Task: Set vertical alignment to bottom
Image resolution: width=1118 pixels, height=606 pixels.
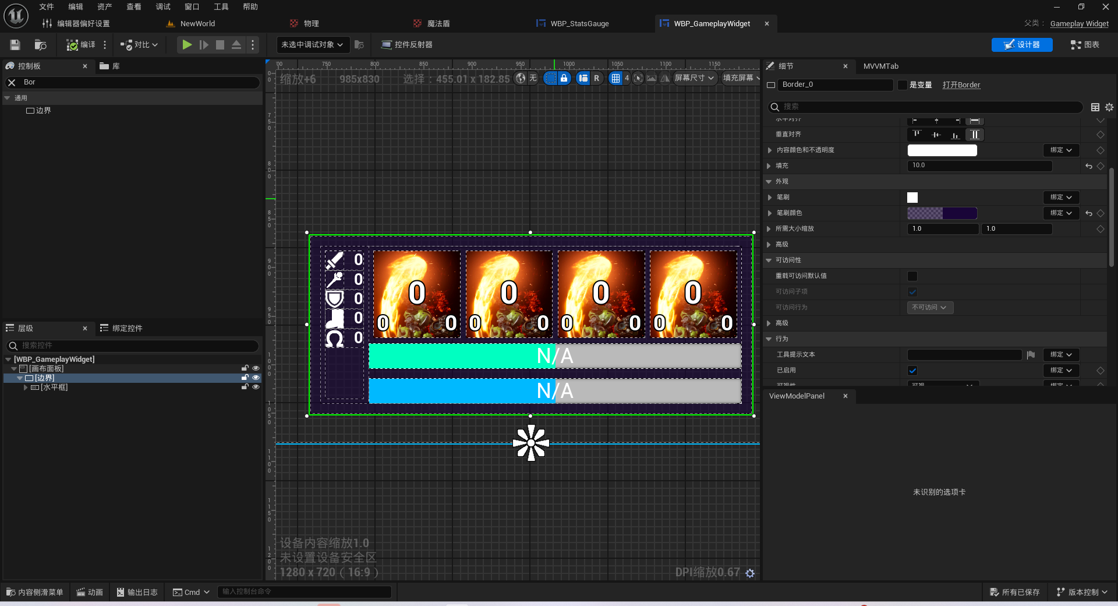Action: pyautogui.click(x=955, y=135)
